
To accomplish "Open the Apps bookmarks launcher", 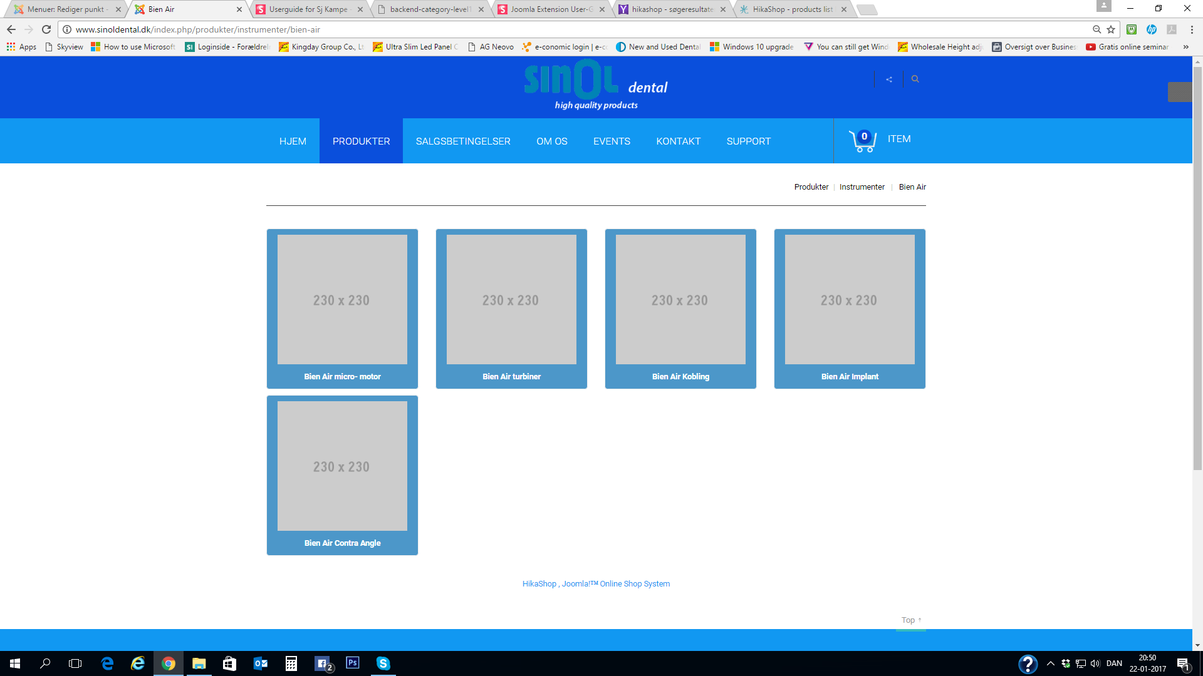I will click(x=21, y=47).
